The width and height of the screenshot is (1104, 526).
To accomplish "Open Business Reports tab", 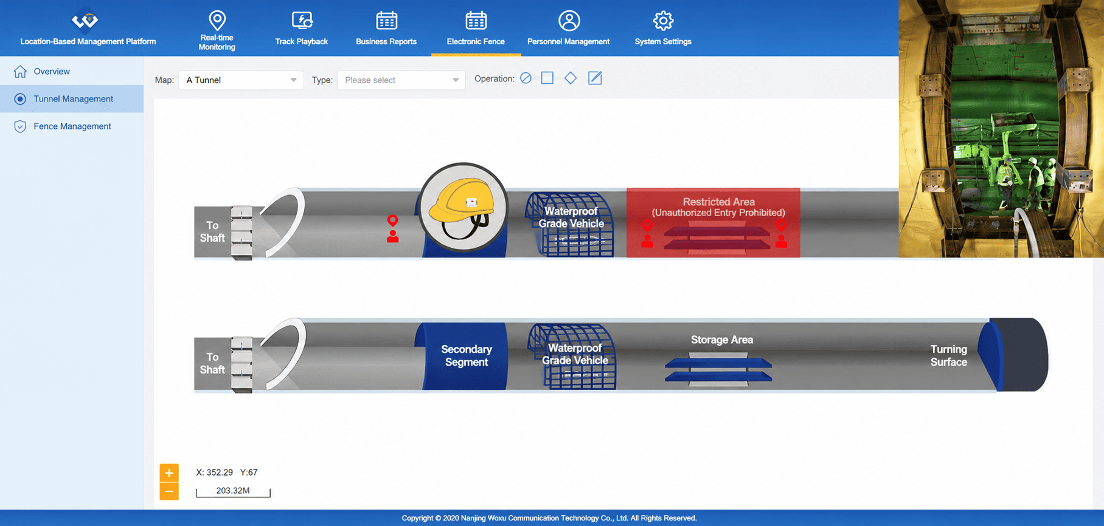I will point(386,29).
